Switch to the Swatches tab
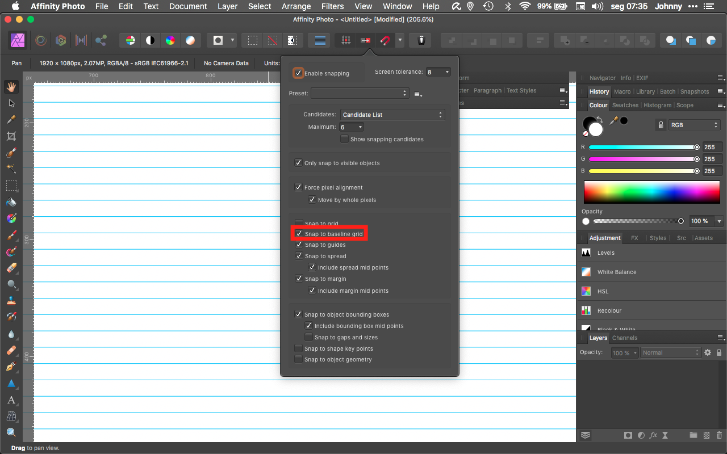This screenshot has width=727, height=454. [x=625, y=105]
